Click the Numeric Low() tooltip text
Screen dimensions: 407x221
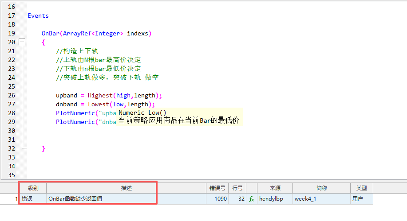pos(142,112)
